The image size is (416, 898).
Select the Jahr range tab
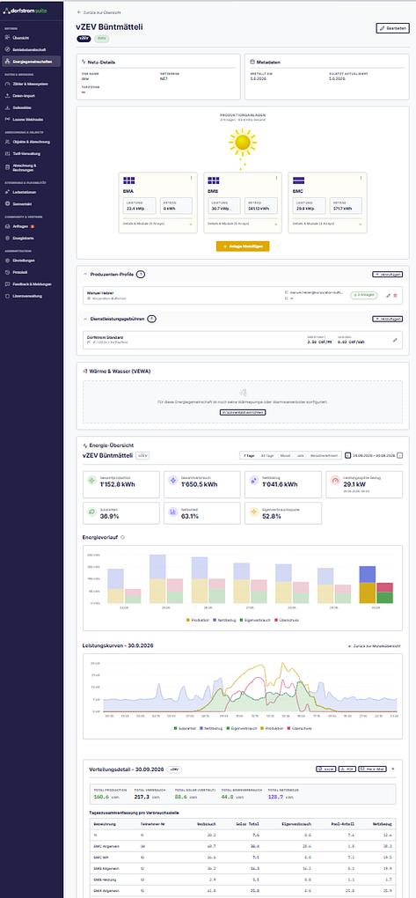pyautogui.click(x=300, y=455)
